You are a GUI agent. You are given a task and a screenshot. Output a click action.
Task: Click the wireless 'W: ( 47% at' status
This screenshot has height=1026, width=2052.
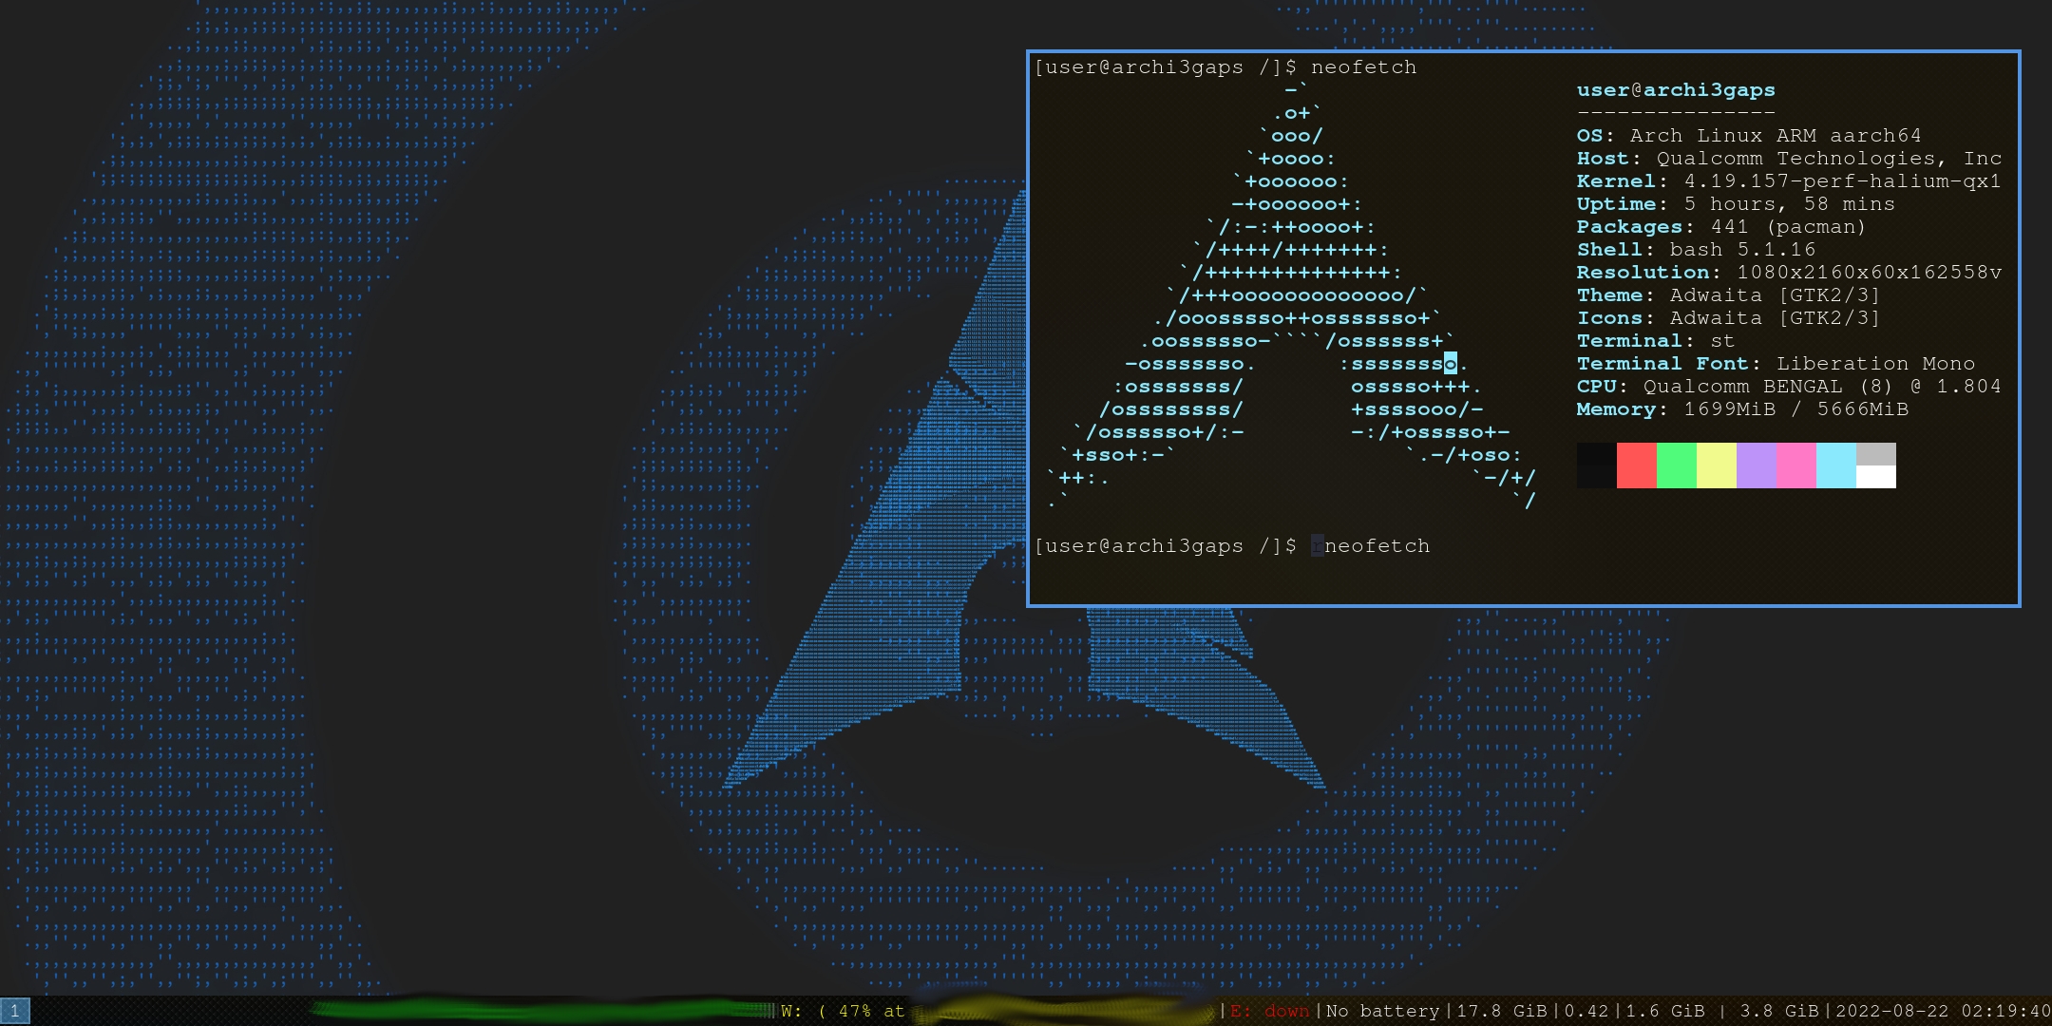[x=842, y=1011]
